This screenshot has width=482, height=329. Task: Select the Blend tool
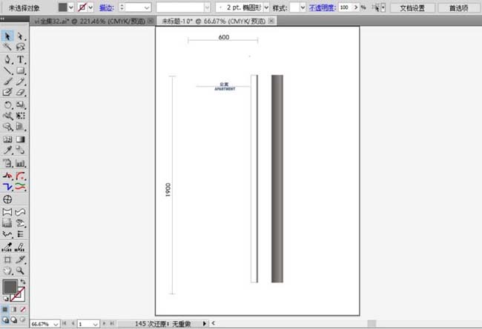[20, 150]
